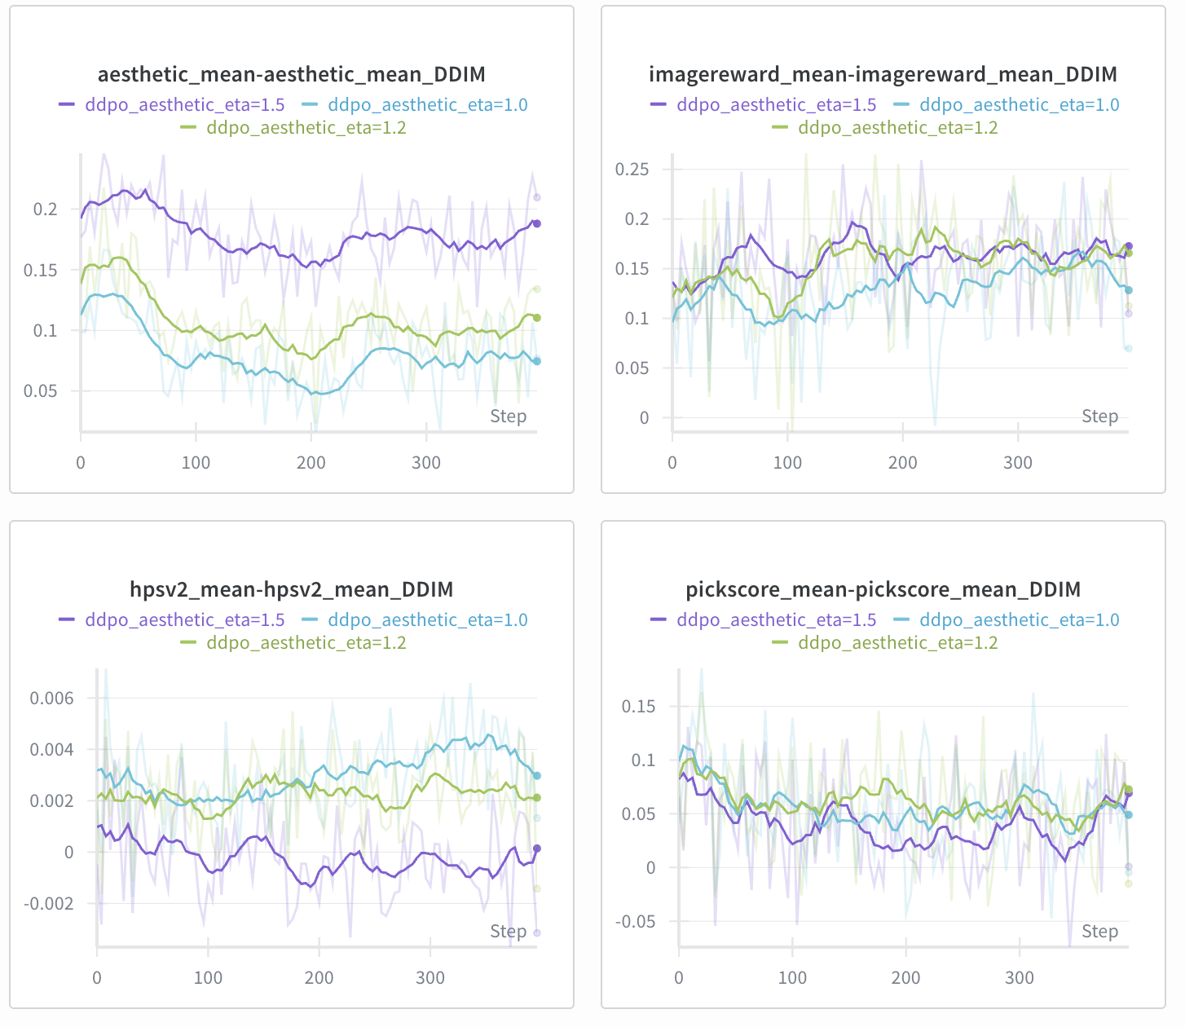Click eta=1.0 legend label in pickscore chart
This screenshot has height=1027, width=1185.
1020,620
